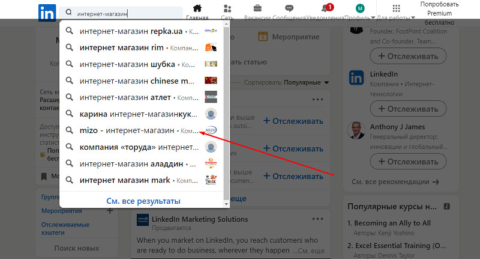Select suggestion карина интернет-магазинкук...
This screenshot has width=480, height=259.
142,114
